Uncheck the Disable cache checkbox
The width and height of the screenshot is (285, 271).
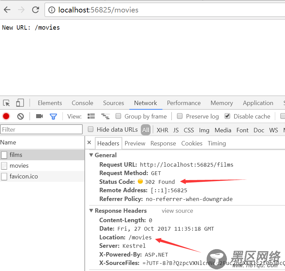point(227,116)
